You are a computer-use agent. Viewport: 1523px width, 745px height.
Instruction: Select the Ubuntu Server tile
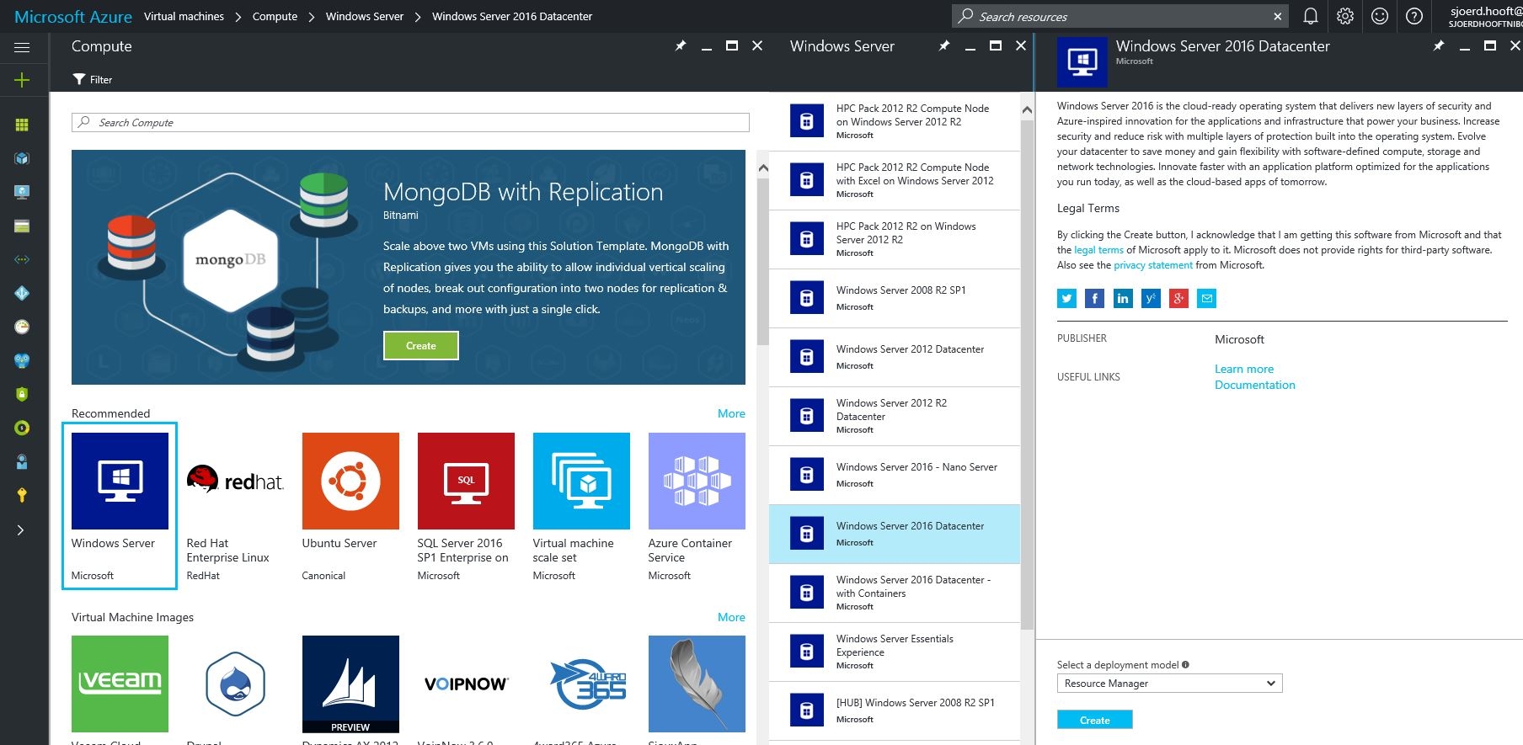pos(350,506)
